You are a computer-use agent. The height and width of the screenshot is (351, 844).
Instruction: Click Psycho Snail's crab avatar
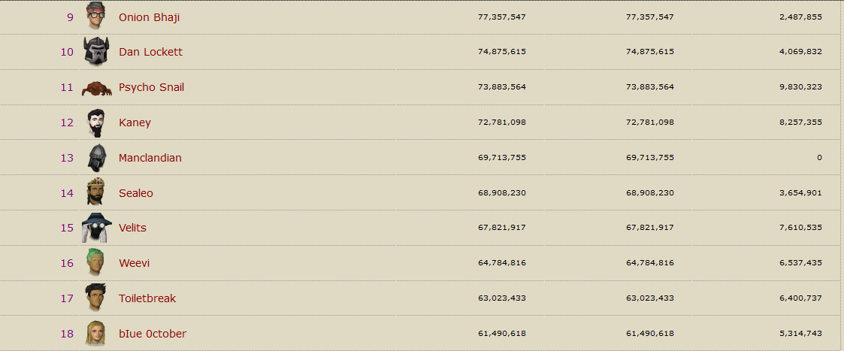coord(96,88)
